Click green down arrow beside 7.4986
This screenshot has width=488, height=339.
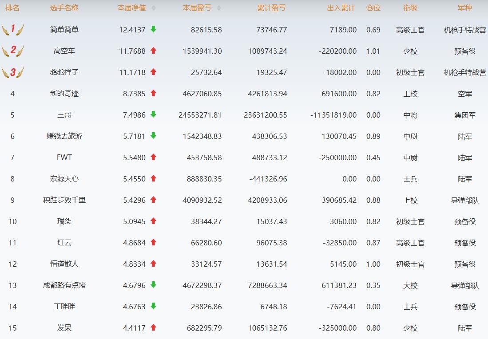pos(153,114)
